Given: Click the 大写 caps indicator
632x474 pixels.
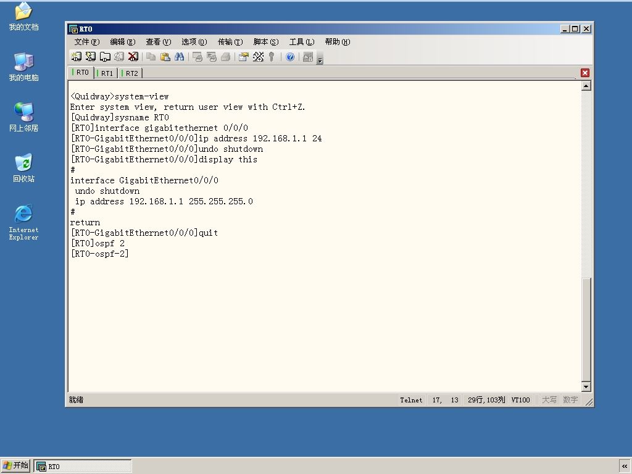Looking at the screenshot, I should point(549,400).
